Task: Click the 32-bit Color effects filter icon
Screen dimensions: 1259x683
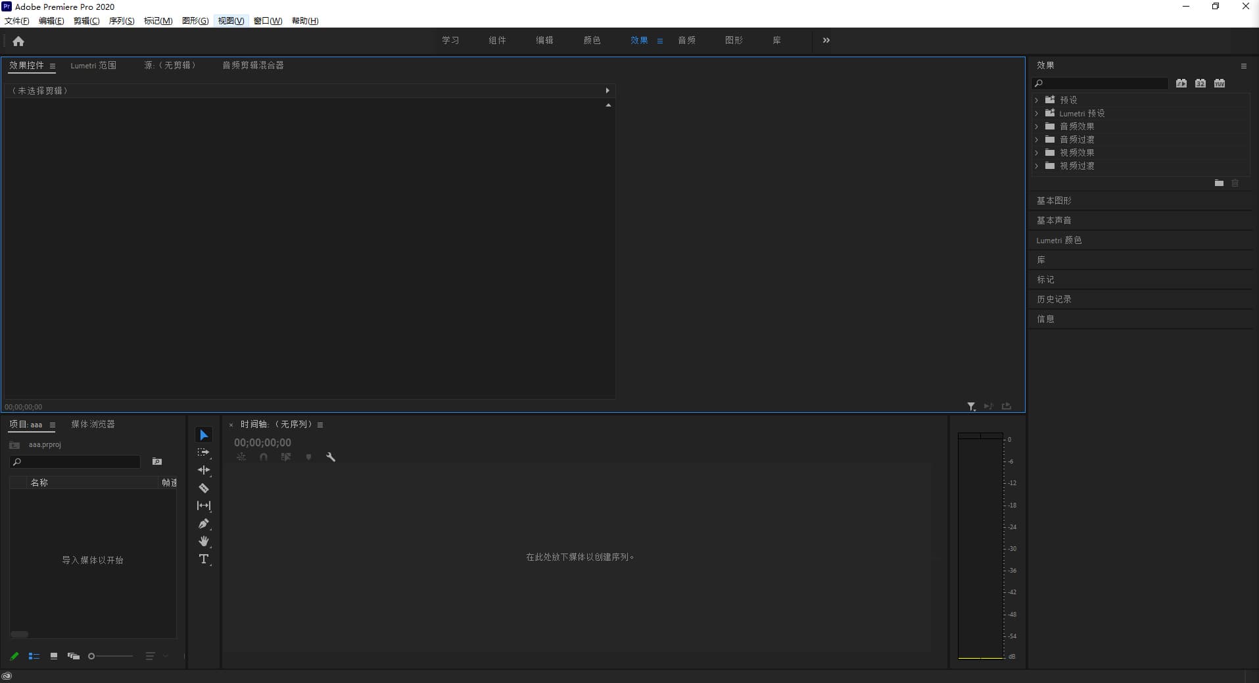Action: [x=1200, y=83]
